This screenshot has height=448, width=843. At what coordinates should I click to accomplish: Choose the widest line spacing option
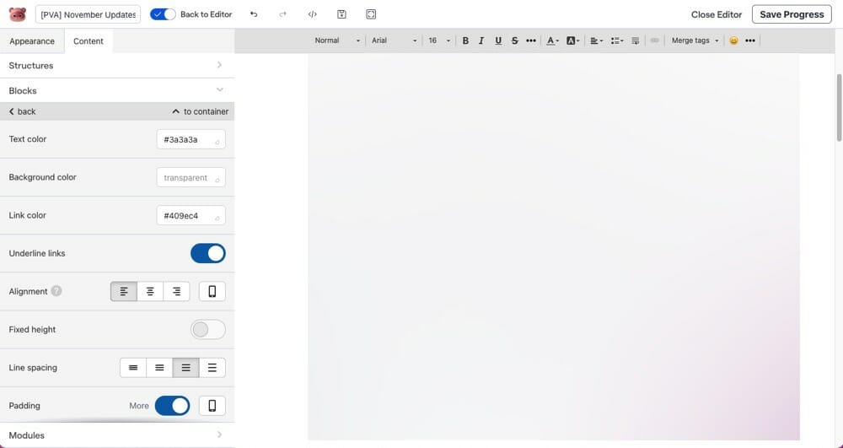(212, 368)
